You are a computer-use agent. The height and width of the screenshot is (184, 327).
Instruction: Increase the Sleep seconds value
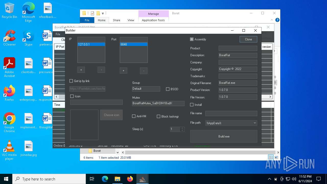pyautogui.click(x=182, y=128)
